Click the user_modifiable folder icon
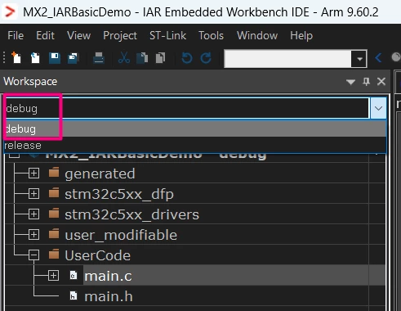The height and width of the screenshot is (311, 401). pyautogui.click(x=54, y=234)
